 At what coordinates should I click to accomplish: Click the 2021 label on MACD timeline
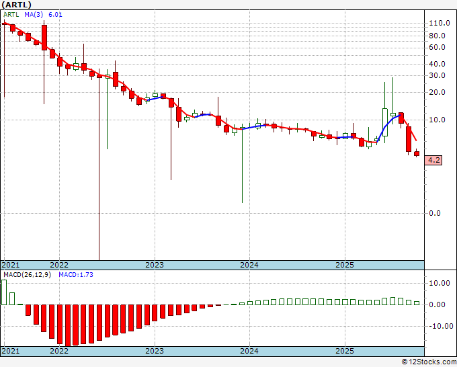click(11, 351)
